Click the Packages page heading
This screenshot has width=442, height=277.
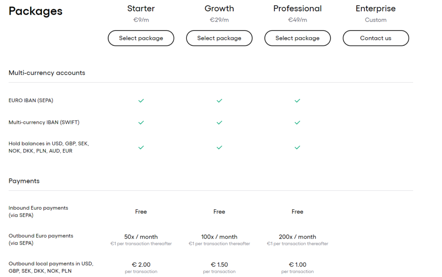(x=35, y=11)
